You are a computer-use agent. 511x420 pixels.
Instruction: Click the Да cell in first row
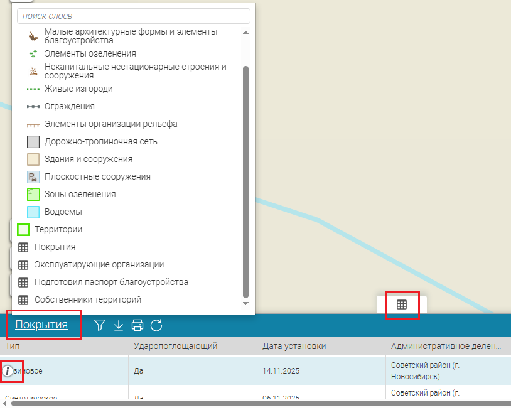[193, 371]
